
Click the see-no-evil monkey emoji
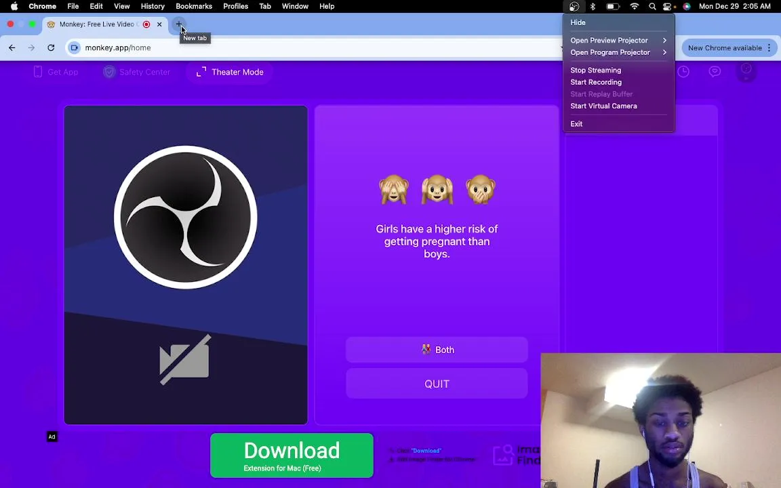tap(394, 189)
